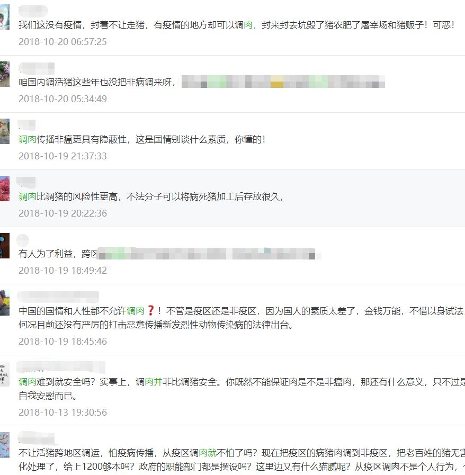Image resolution: width=465 pixels, height=475 pixels.
Task: Select timestamp 2018-10-19 20:22:36
Action: [x=62, y=213]
